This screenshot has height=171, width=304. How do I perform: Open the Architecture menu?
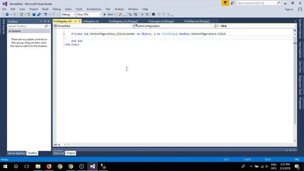click(94, 9)
